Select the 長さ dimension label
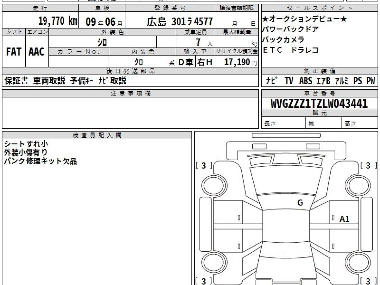 pos(270,124)
